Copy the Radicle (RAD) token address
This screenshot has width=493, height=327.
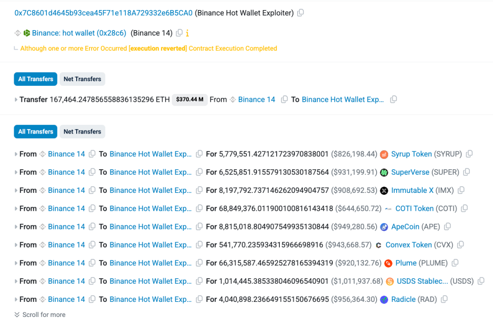point(444,299)
